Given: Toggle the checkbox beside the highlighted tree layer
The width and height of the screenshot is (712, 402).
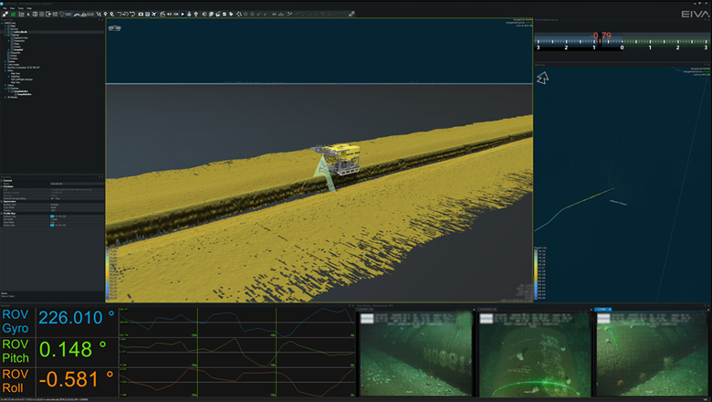Looking at the screenshot, I should (14, 32).
